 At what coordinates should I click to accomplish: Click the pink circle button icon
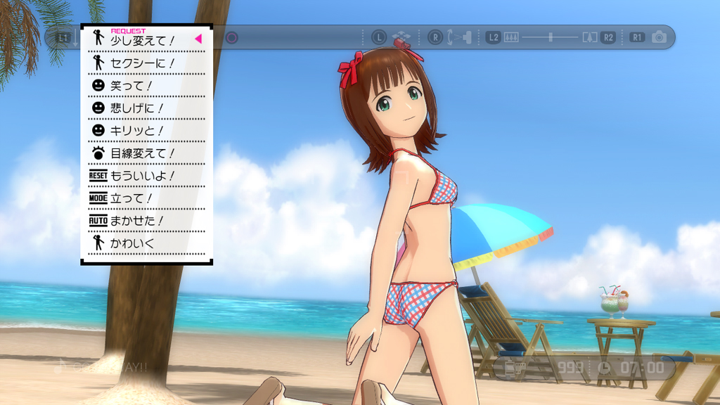coord(231,38)
